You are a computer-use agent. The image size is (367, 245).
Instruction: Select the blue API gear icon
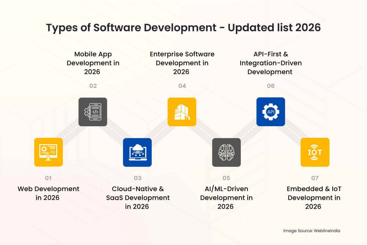tap(271, 112)
